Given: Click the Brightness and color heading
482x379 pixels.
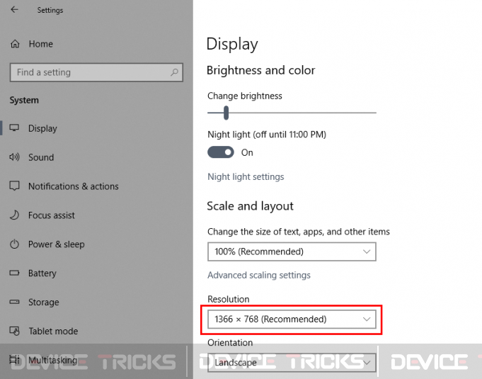Looking at the screenshot, I should [260, 70].
